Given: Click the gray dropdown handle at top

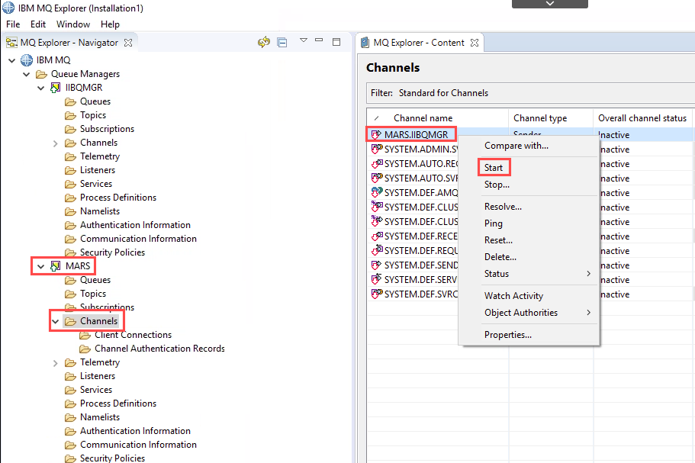Looking at the screenshot, I should click(549, 4).
